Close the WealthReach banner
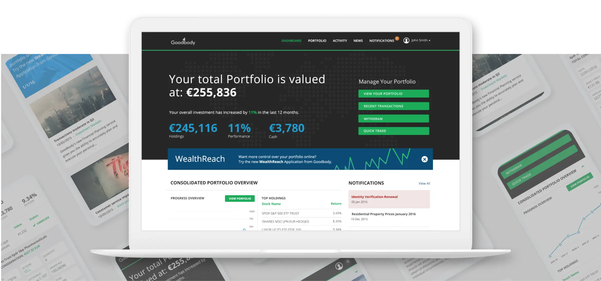The image size is (601, 281). coord(424,159)
